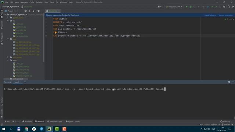Expand the test_results folder in the project tree
The image size is (235, 132).
(x=8, y=57)
